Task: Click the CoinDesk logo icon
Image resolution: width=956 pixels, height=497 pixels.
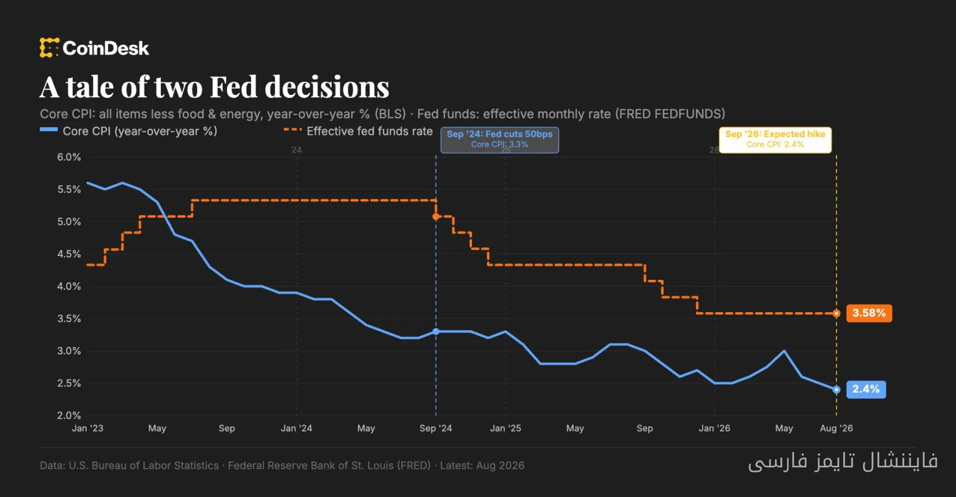Action: [x=50, y=48]
